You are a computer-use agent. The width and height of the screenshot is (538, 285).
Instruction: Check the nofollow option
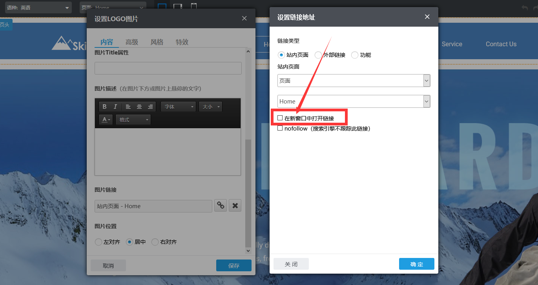[280, 128]
